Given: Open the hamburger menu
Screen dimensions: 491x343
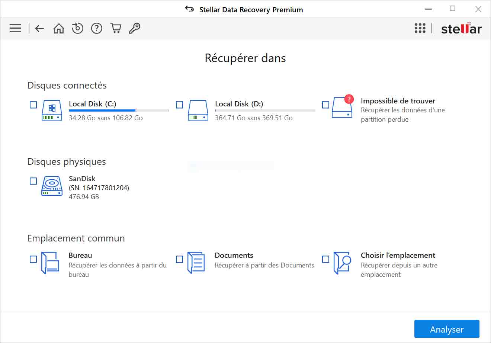Looking at the screenshot, I should pyautogui.click(x=15, y=28).
